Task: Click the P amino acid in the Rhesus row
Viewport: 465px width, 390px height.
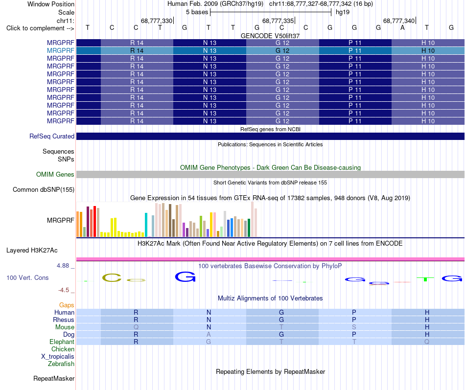Action: (x=354, y=320)
